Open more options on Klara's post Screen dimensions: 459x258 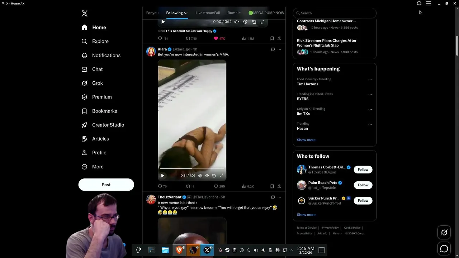[x=279, y=49]
